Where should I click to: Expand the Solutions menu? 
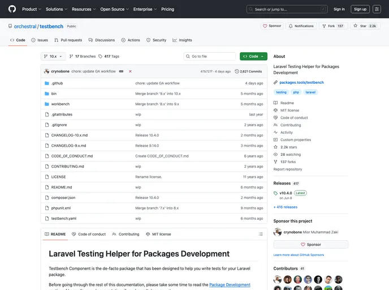pos(57,9)
